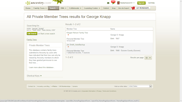Screen dimensions: 182x102
Task: Click the Affiliates footer link
Action: click(54, 86)
